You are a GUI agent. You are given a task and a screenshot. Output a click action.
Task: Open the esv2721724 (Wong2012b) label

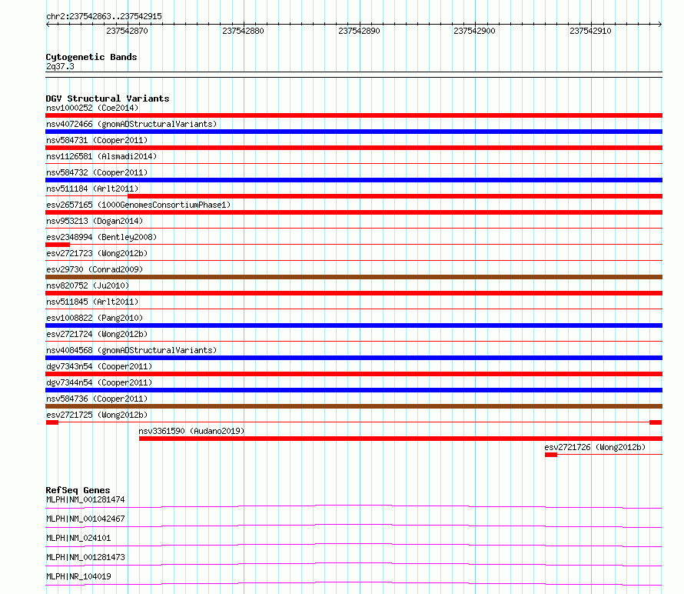tap(97, 334)
